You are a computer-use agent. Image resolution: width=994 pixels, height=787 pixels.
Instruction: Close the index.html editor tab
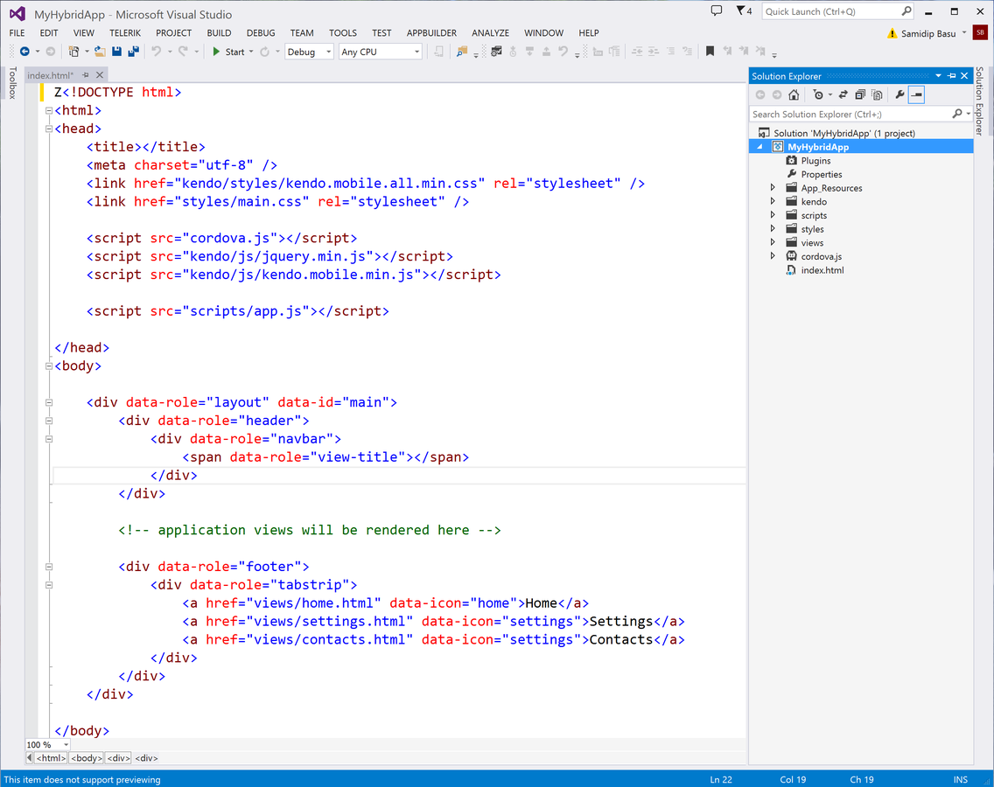tap(100, 75)
